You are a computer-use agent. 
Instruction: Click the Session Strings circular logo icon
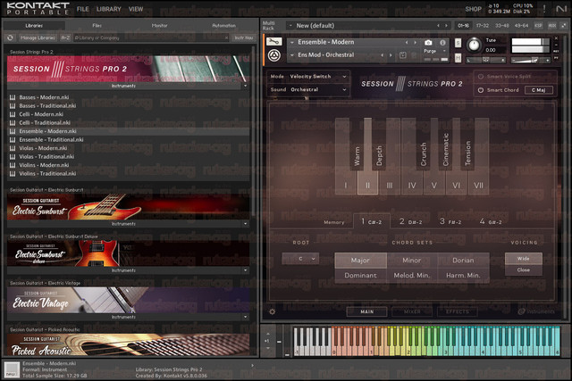point(274,55)
